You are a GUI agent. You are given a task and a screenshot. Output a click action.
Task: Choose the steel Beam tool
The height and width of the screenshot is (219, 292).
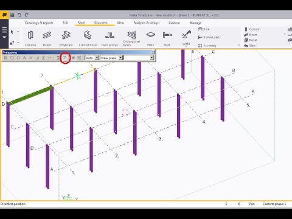47,38
